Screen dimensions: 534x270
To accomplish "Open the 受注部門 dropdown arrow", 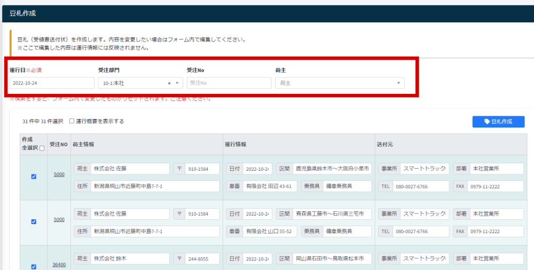I will (177, 83).
